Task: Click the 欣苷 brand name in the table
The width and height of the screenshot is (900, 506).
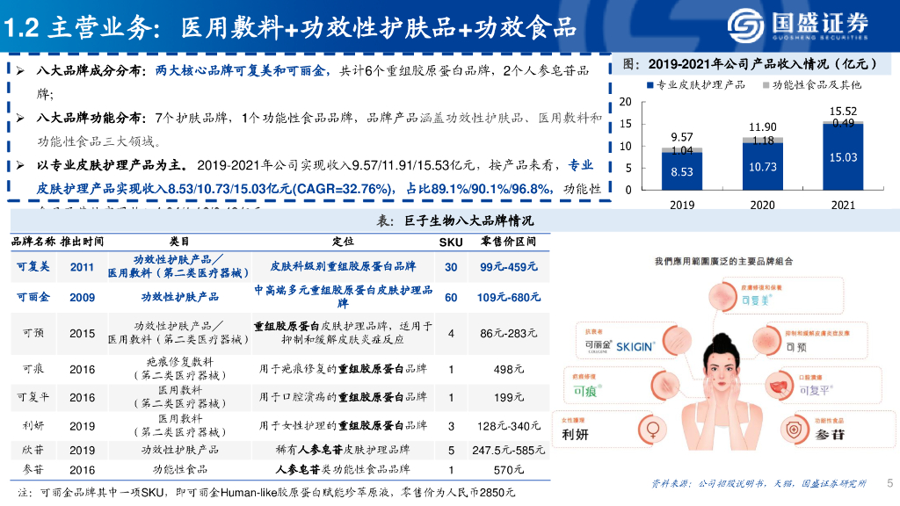Action: [x=33, y=450]
